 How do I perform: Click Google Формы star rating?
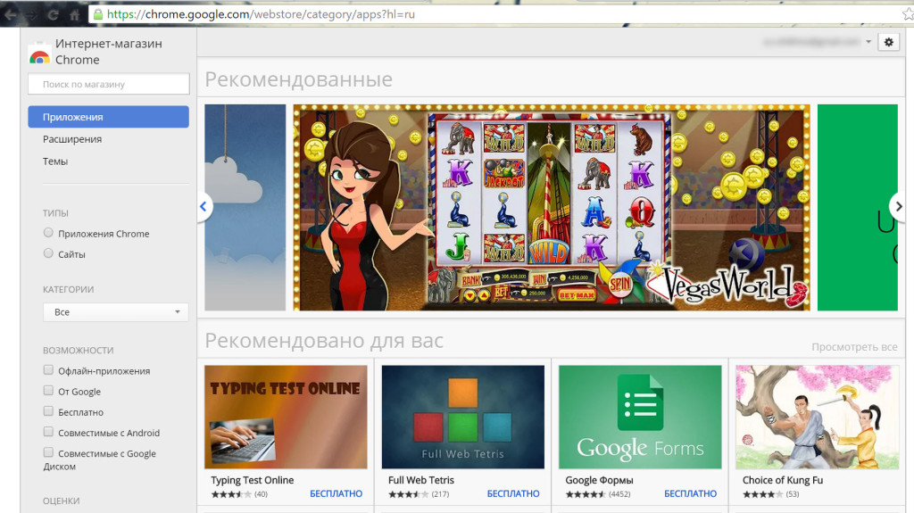coord(586,494)
